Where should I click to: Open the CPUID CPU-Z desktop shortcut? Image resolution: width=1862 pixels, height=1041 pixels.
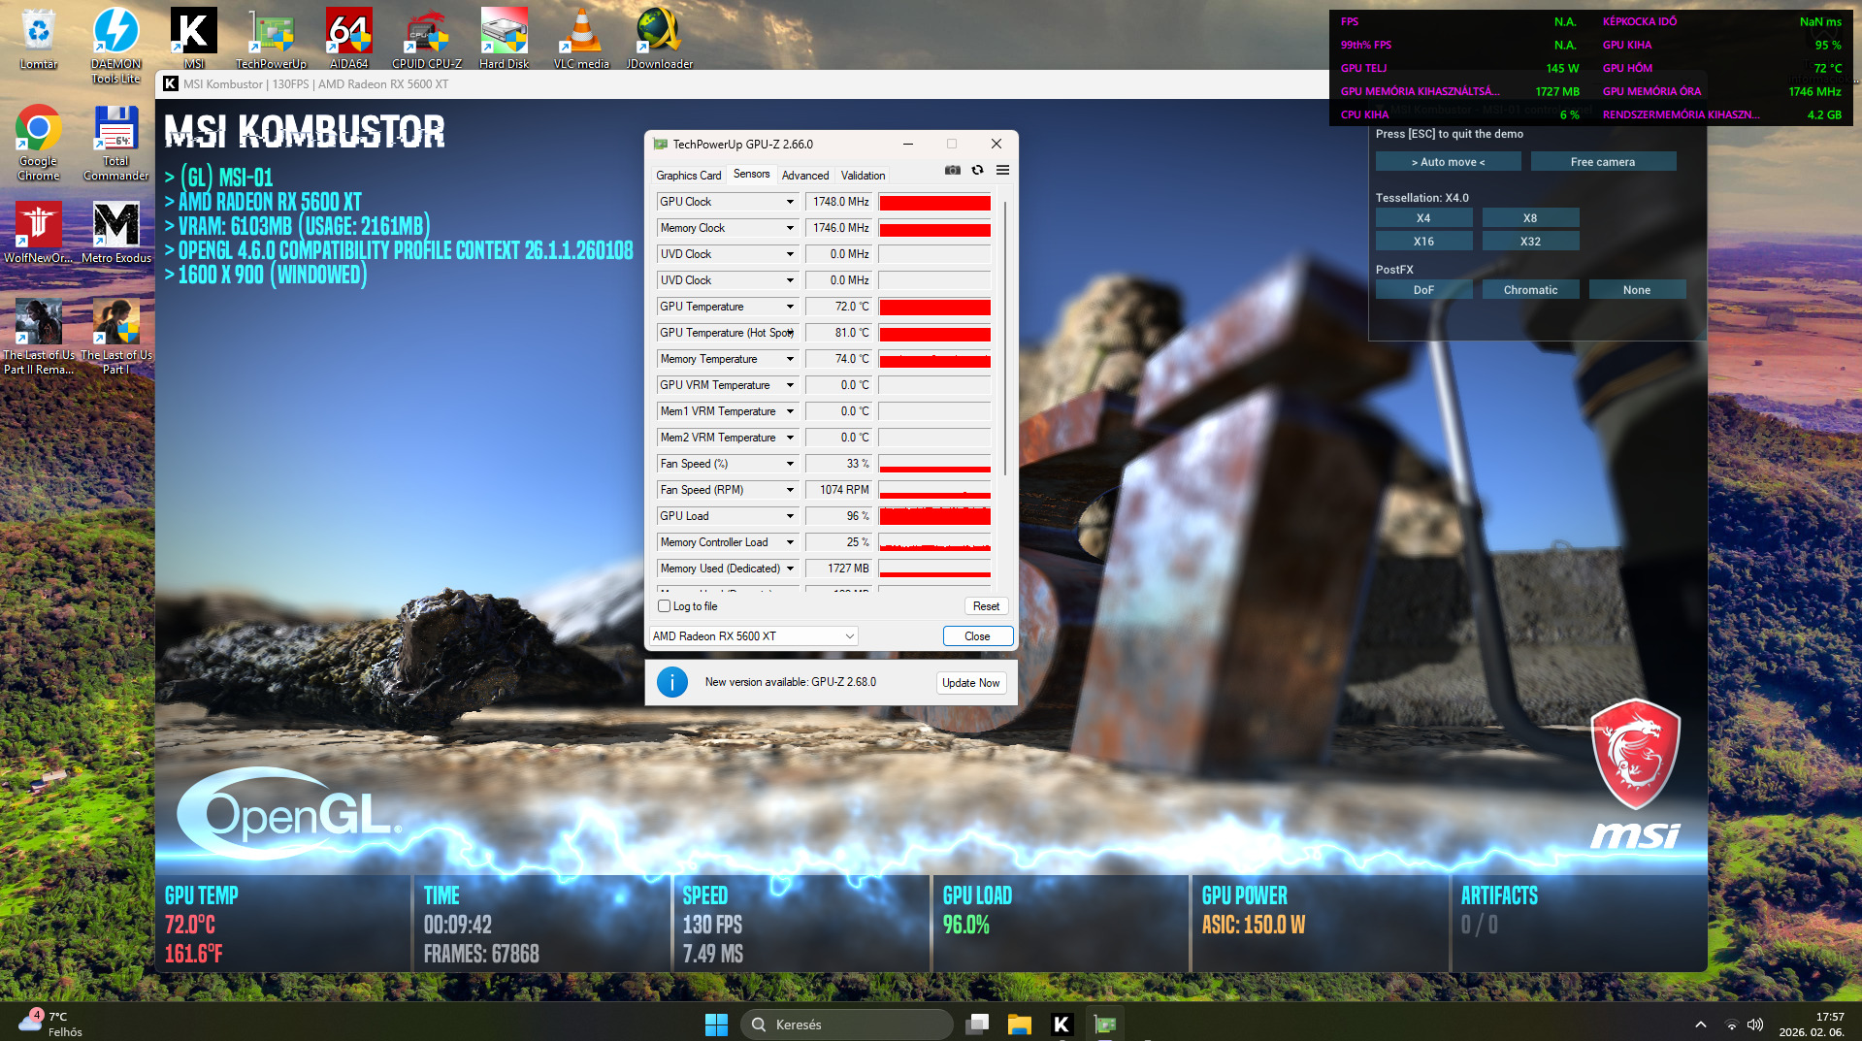coord(427,39)
